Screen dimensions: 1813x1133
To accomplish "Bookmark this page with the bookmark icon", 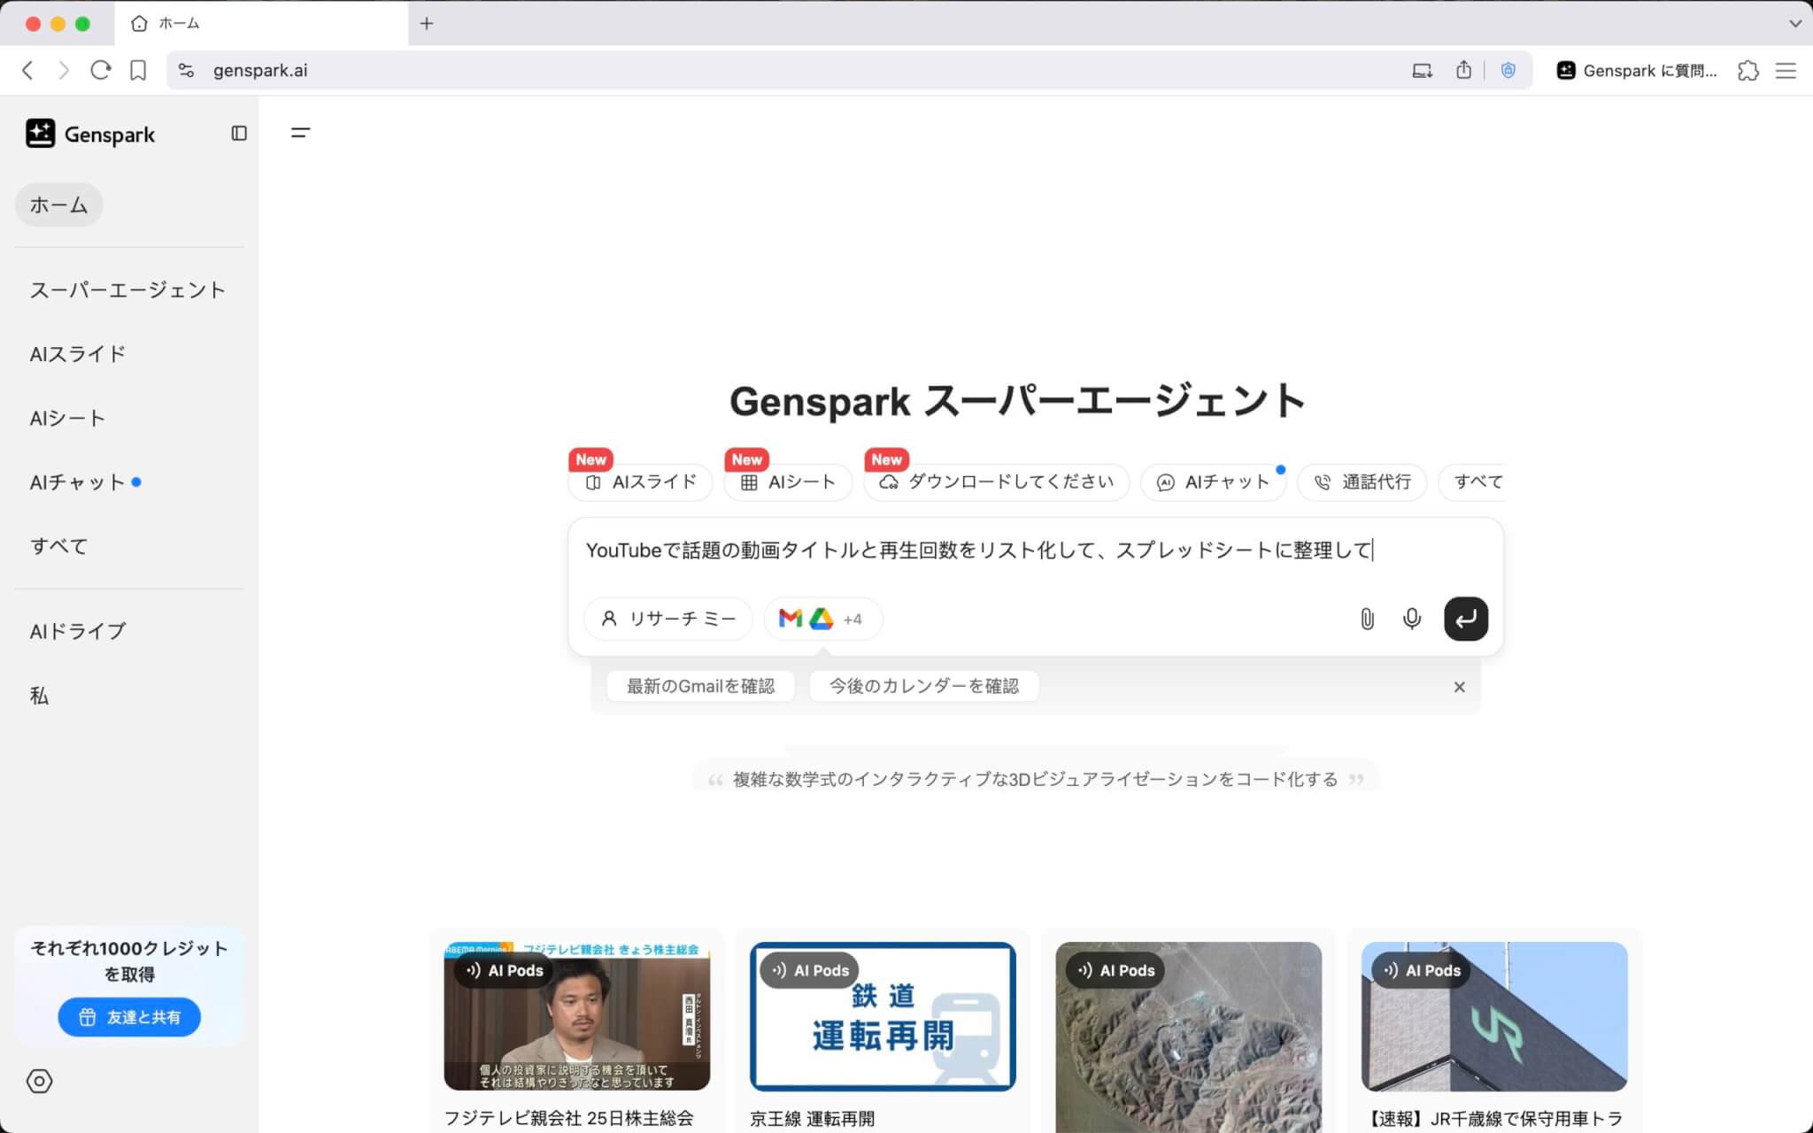I will coord(138,71).
